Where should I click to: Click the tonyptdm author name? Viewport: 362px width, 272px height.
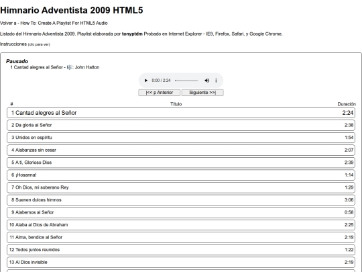[132, 34]
